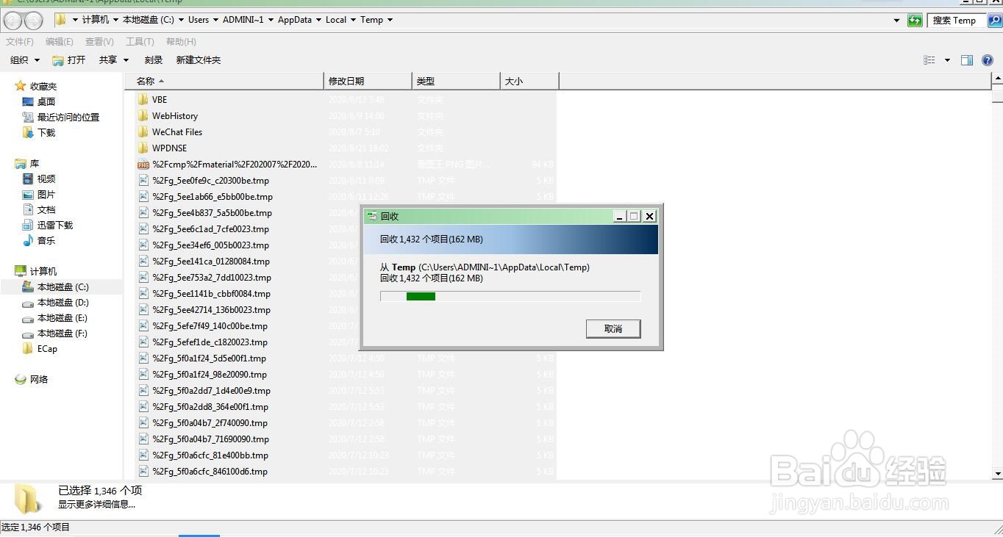Click ADMINI~1 in address bar
This screenshot has width=1003, height=537.
[243, 20]
